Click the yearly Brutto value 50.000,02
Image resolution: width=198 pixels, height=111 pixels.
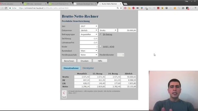pos(128,77)
